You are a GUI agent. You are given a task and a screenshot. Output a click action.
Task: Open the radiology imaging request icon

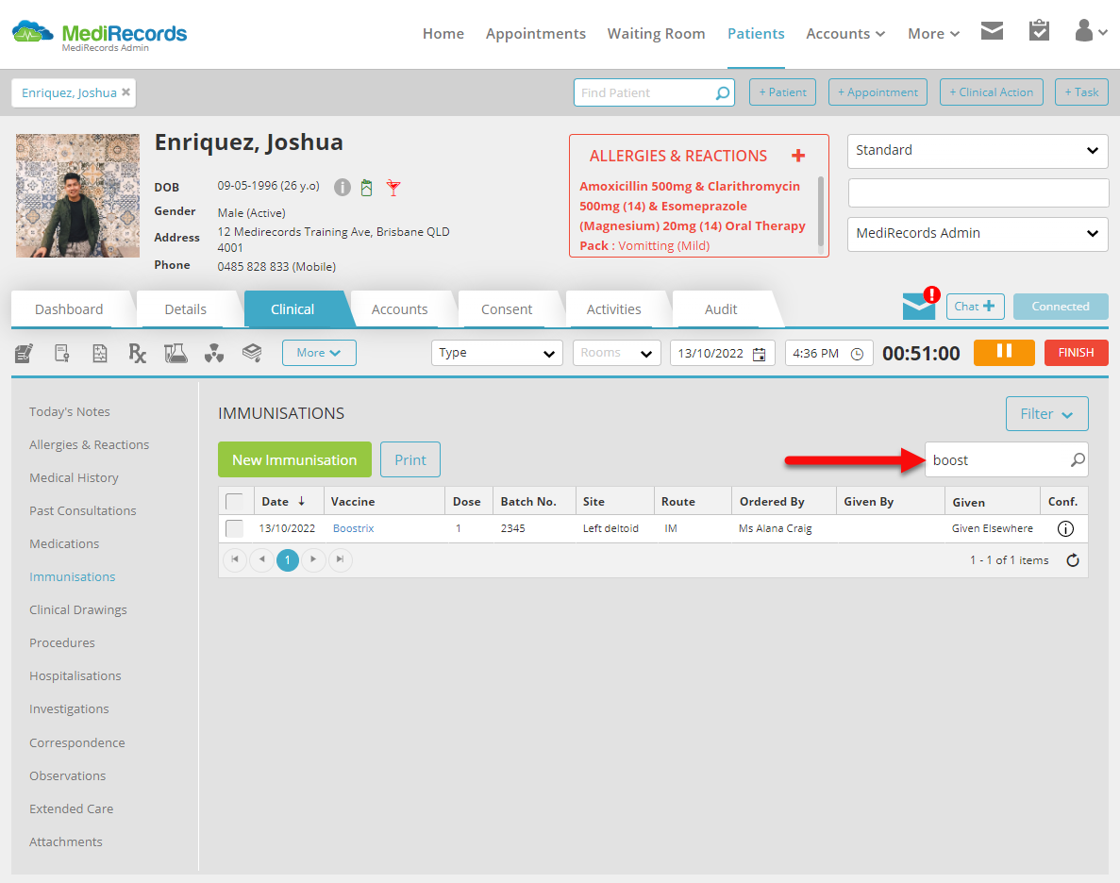pyautogui.click(x=214, y=353)
